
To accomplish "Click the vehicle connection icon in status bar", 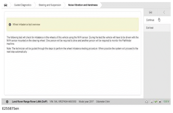I will (x=152, y=101).
